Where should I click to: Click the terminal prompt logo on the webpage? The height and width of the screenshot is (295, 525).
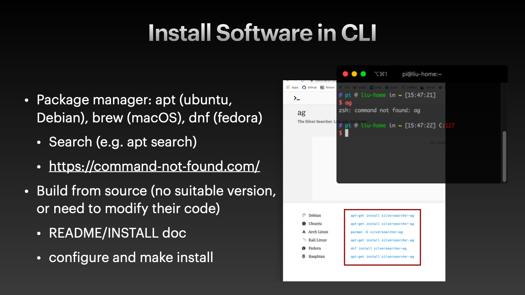297,98
